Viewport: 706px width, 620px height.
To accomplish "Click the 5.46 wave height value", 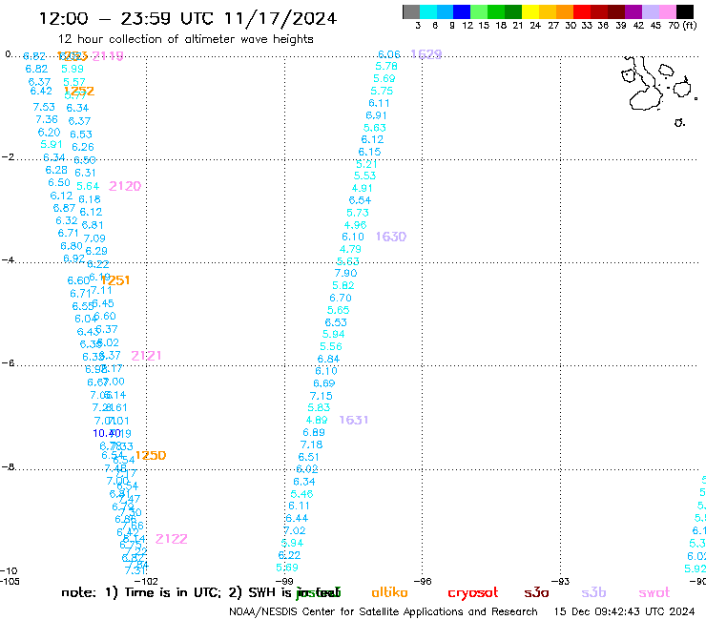I will point(301,494).
